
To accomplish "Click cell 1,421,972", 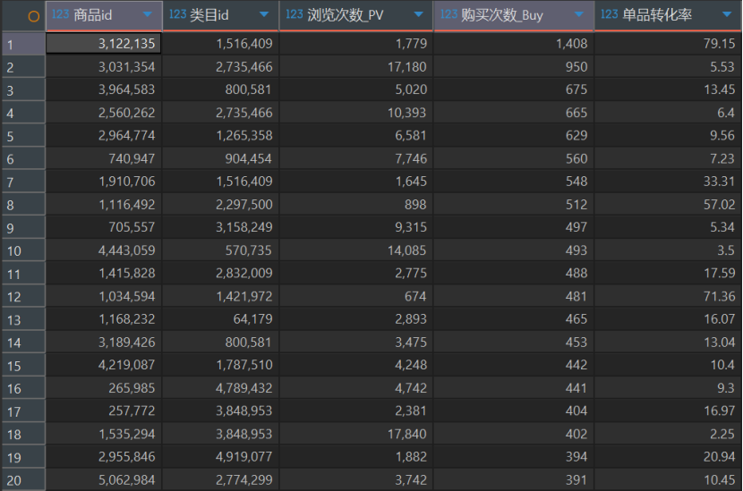I will 221,296.
